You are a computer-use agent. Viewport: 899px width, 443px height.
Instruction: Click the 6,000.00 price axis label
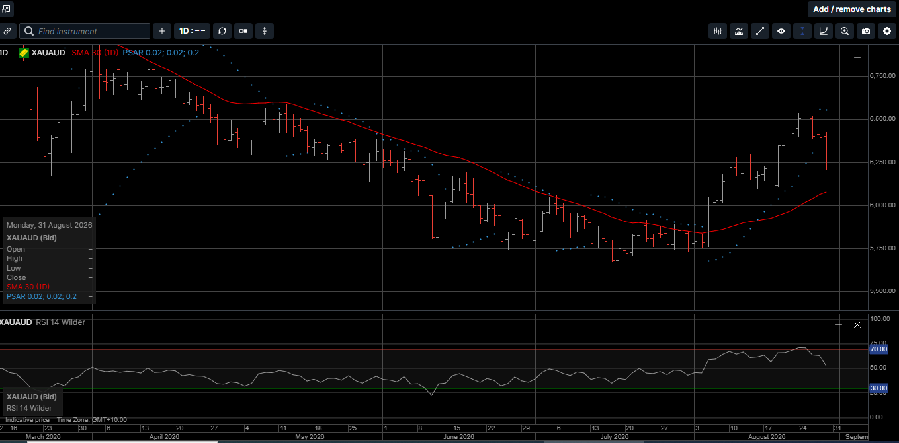click(882, 205)
